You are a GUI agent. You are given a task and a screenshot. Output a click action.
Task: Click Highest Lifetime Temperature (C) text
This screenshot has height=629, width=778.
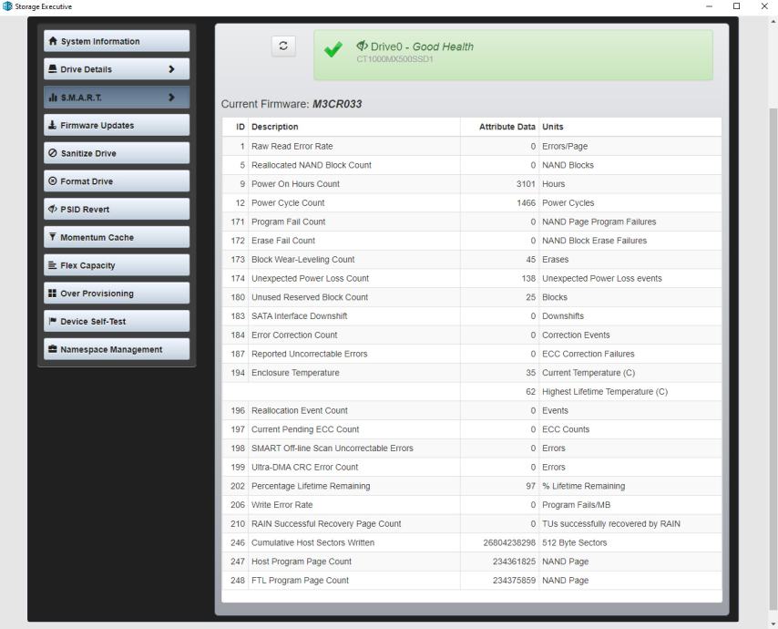pos(605,391)
